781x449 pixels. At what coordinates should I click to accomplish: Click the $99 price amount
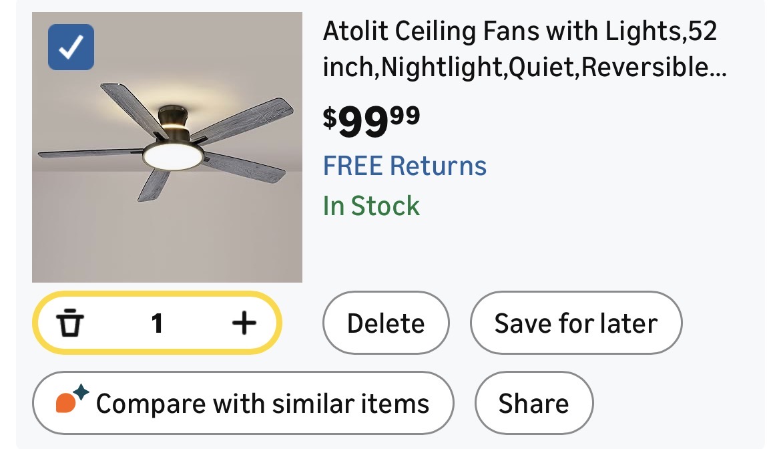(363, 121)
